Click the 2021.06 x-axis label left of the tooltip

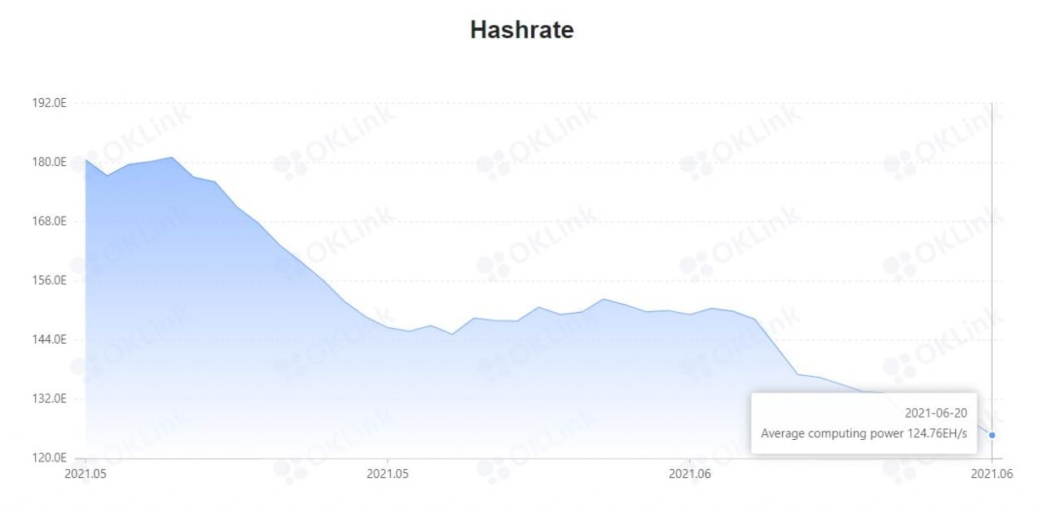tap(689, 474)
